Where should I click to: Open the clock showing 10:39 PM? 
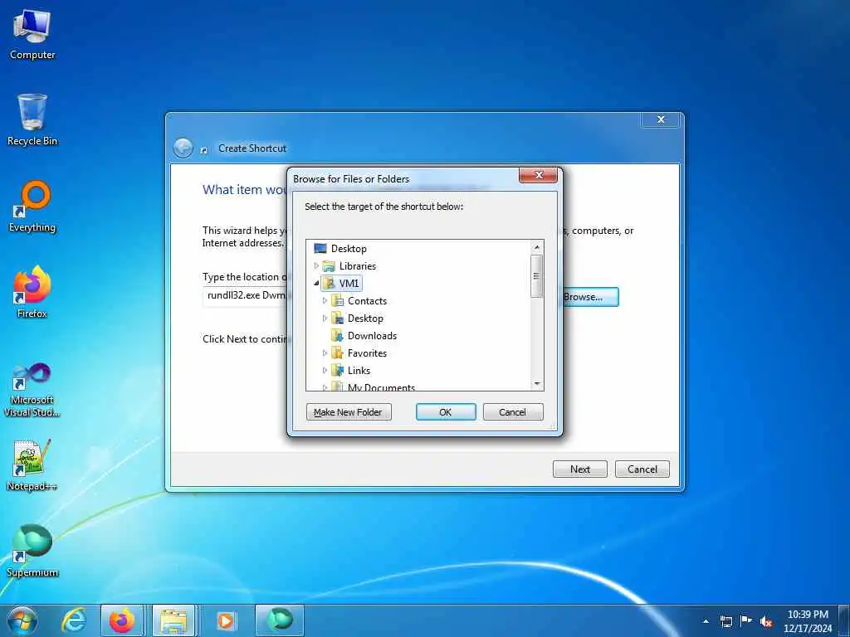click(808, 621)
